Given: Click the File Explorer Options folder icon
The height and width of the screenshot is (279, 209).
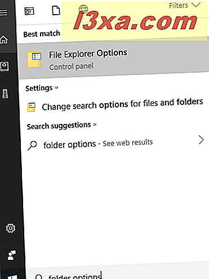Looking at the screenshot, I should [34, 60].
